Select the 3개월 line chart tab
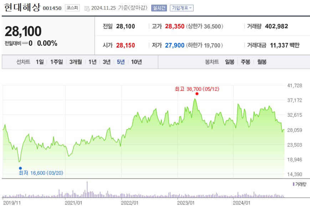The height and width of the screenshot is (209, 310). 76,62
